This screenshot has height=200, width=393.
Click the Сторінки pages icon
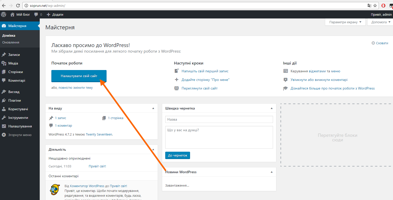click(x=4, y=72)
